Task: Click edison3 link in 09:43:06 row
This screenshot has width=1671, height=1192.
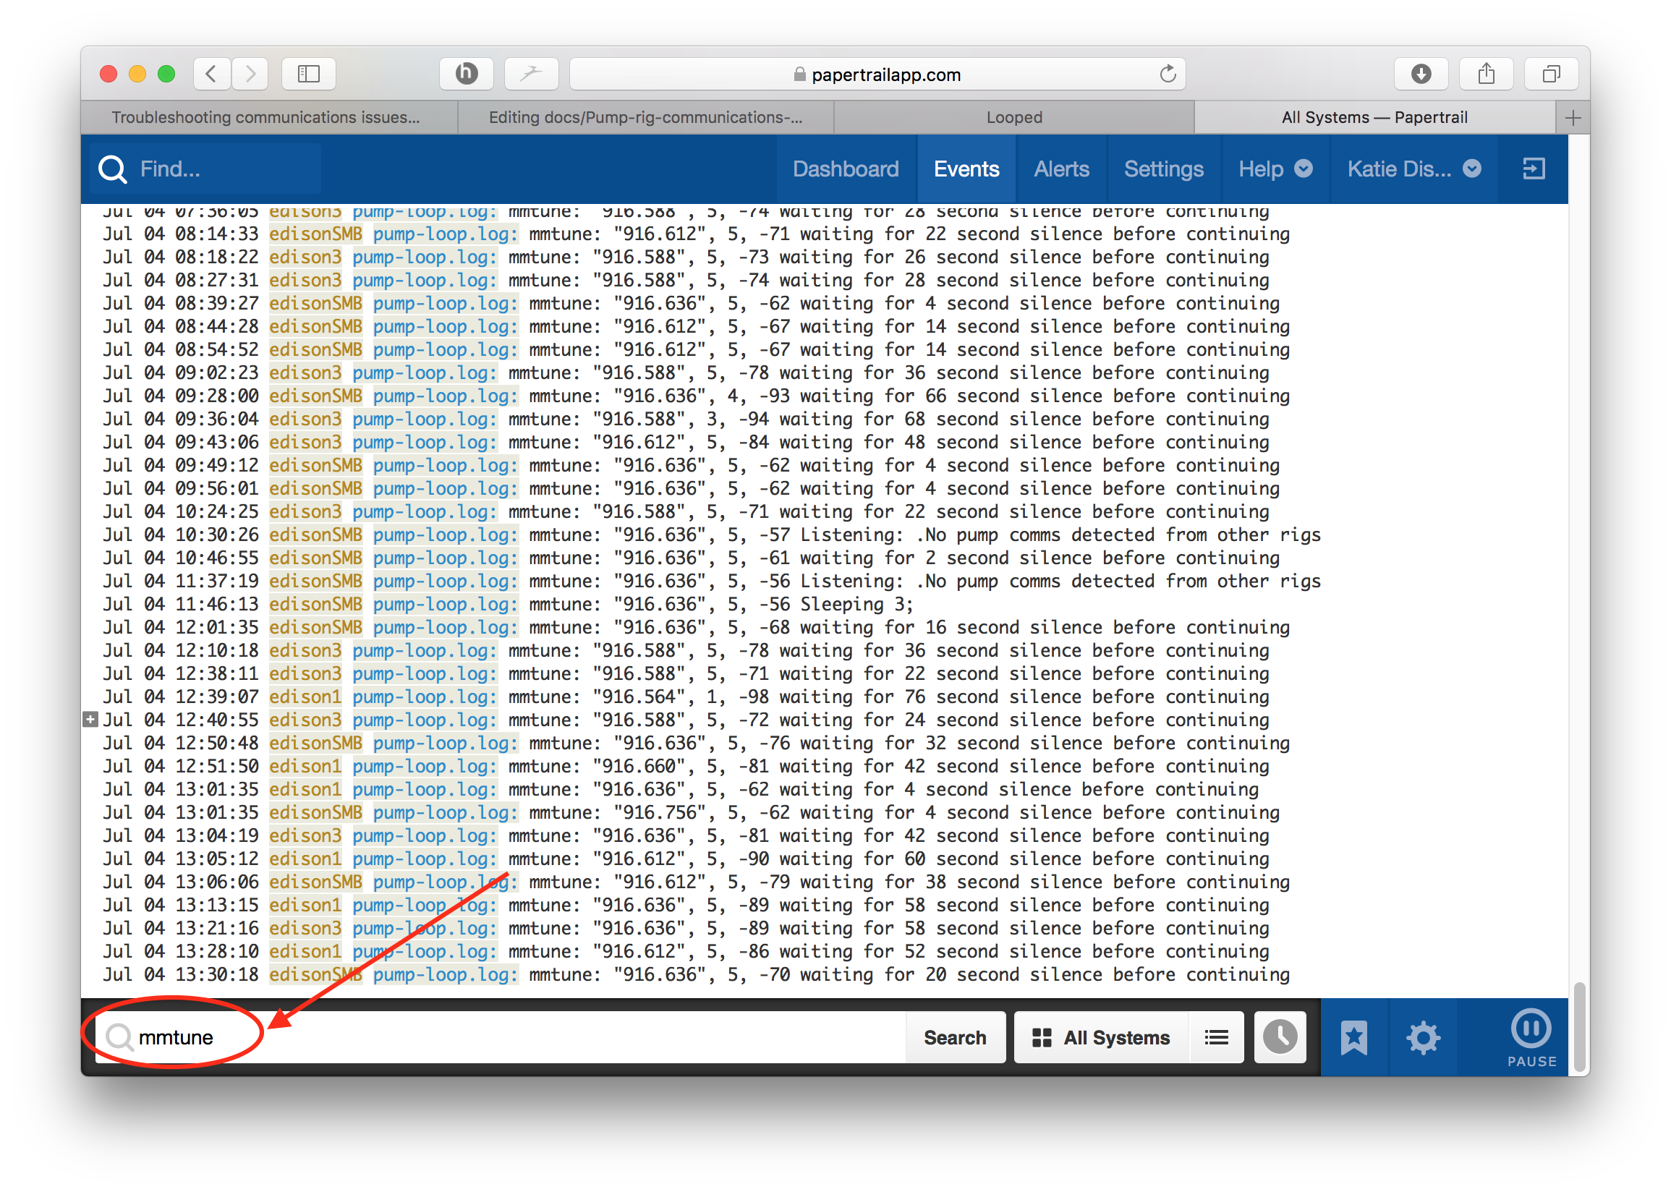Action: tap(305, 442)
